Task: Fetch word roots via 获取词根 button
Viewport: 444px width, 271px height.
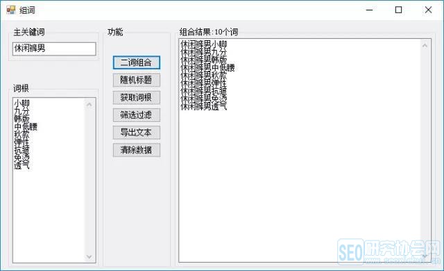Action: point(137,98)
